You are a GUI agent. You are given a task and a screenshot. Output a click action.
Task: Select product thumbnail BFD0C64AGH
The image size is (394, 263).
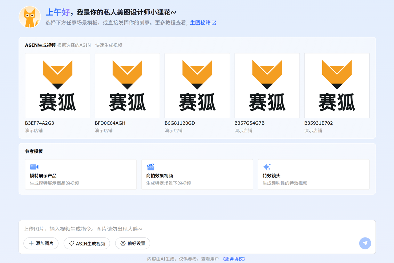[x=127, y=86]
